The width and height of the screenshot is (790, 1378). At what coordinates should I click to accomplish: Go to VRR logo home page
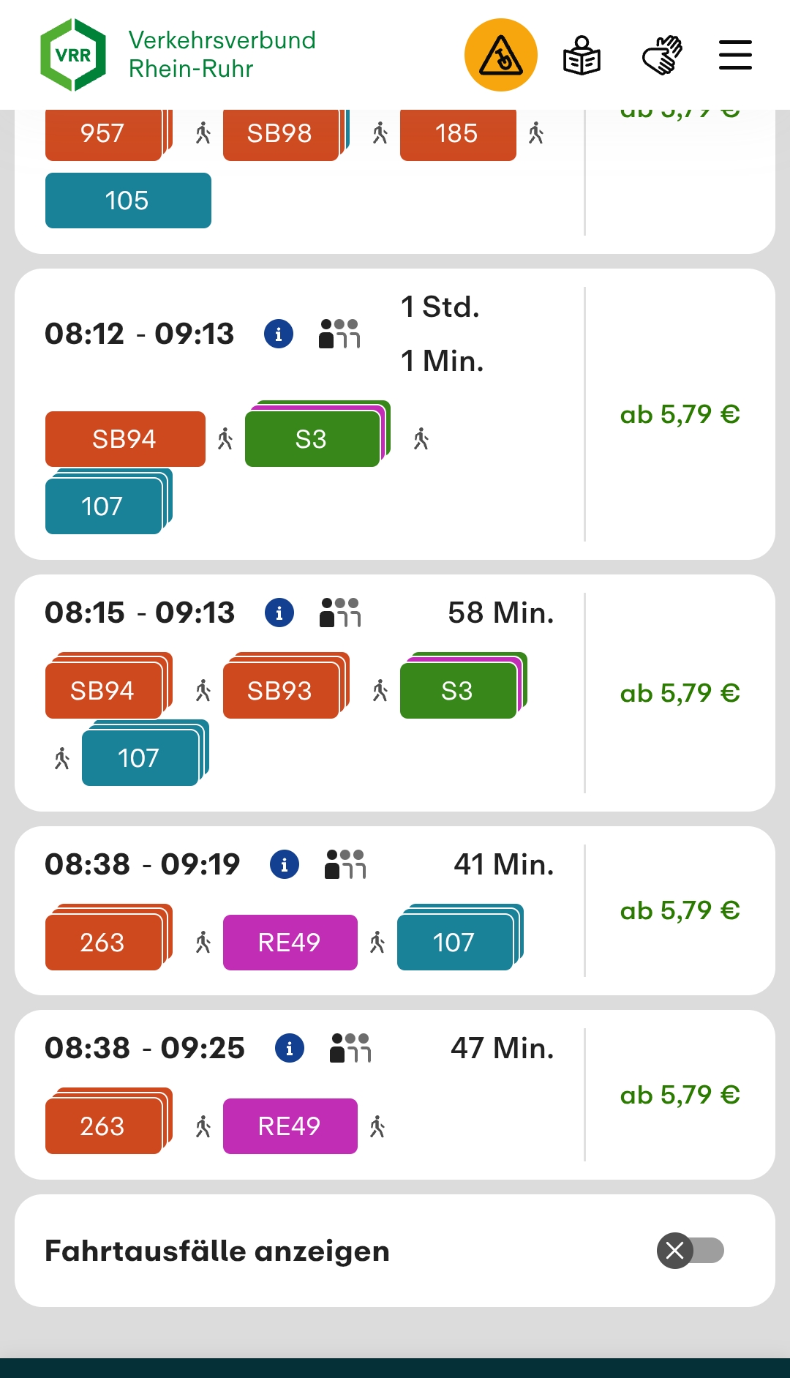73,55
